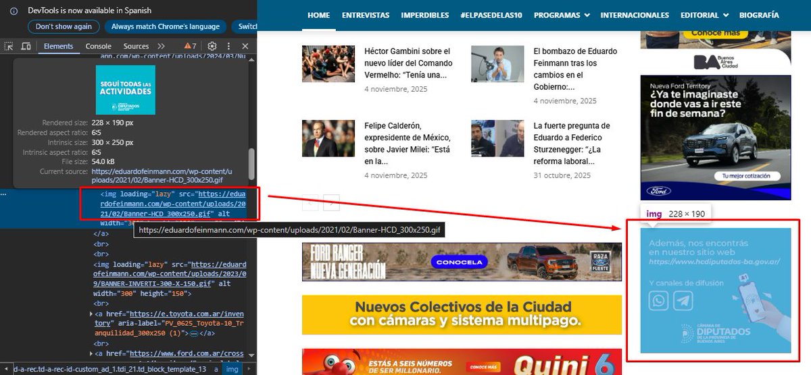
Task: Open DevTools settings gear
Action: [x=212, y=46]
